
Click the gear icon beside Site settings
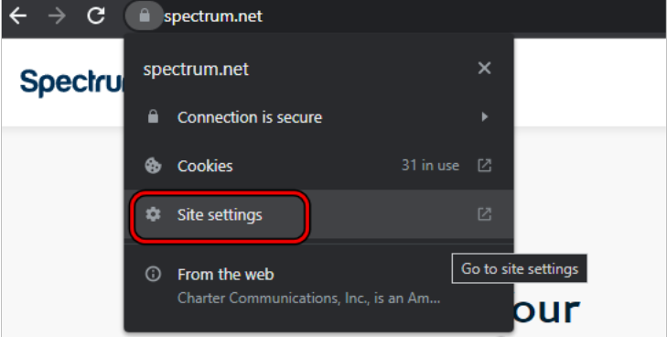tap(153, 214)
